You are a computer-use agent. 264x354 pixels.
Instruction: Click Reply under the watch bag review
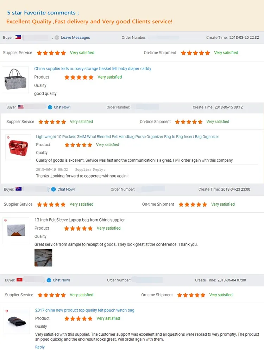point(40,347)
